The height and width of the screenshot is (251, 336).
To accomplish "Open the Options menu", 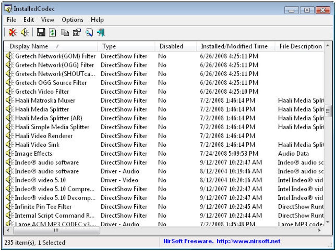I will tap(72, 20).
